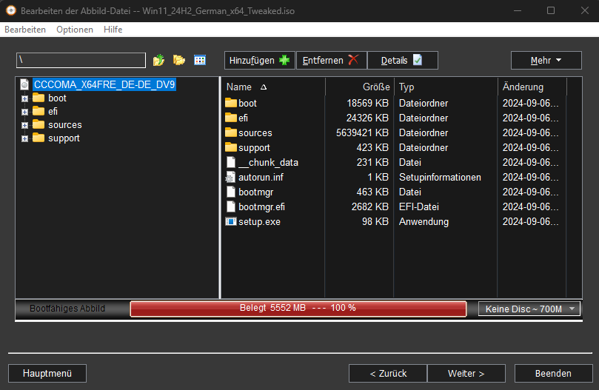Select boot folder in tree
Image resolution: width=599 pixels, height=390 pixels.
click(x=57, y=98)
